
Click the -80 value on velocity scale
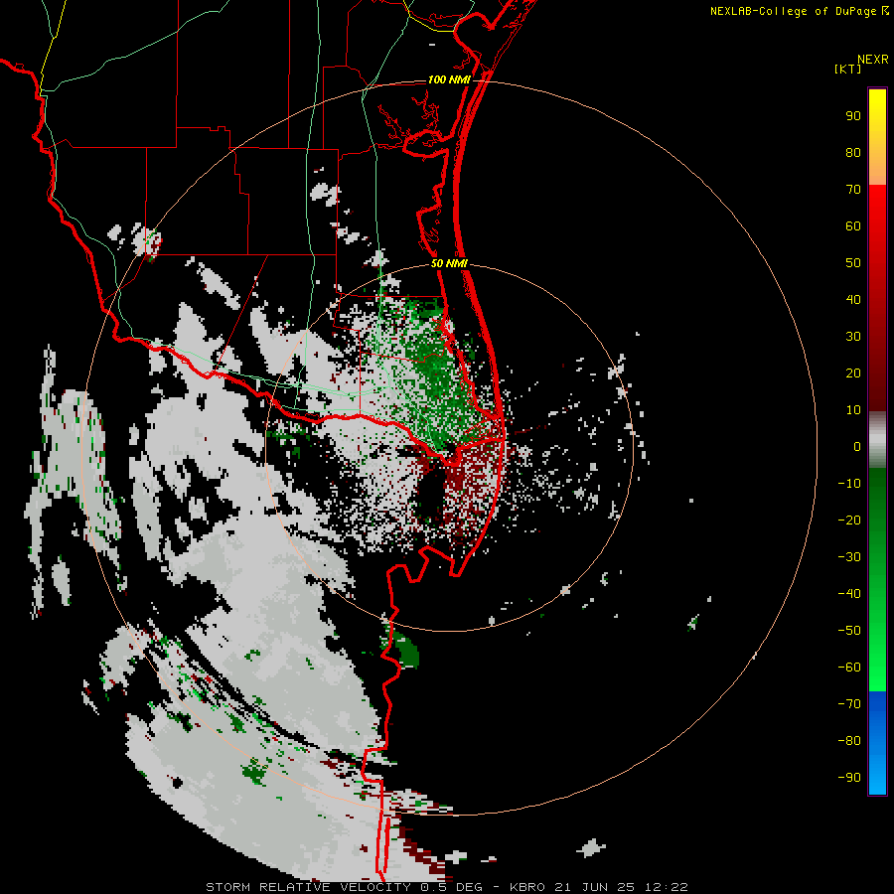849,741
